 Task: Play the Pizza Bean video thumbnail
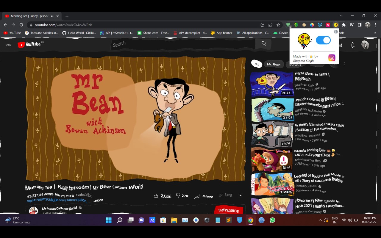pyautogui.click(x=272, y=84)
